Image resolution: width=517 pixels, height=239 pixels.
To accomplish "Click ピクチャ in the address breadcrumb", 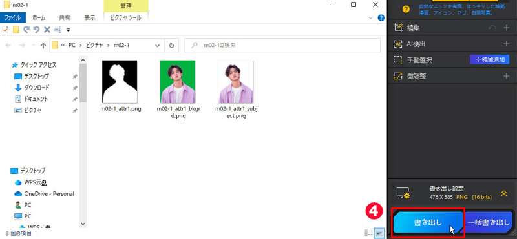I will [95, 46].
